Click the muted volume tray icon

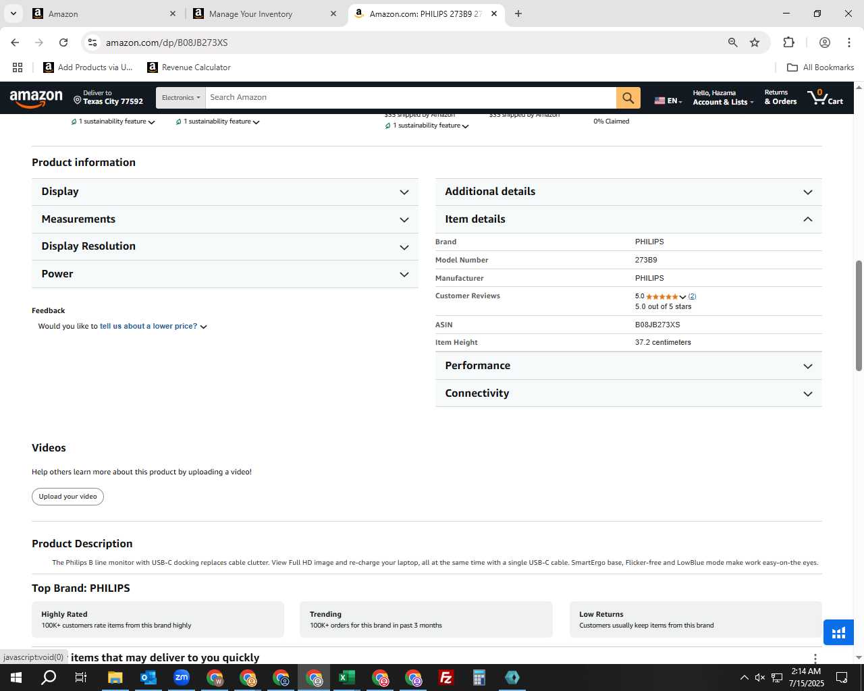coord(760,678)
